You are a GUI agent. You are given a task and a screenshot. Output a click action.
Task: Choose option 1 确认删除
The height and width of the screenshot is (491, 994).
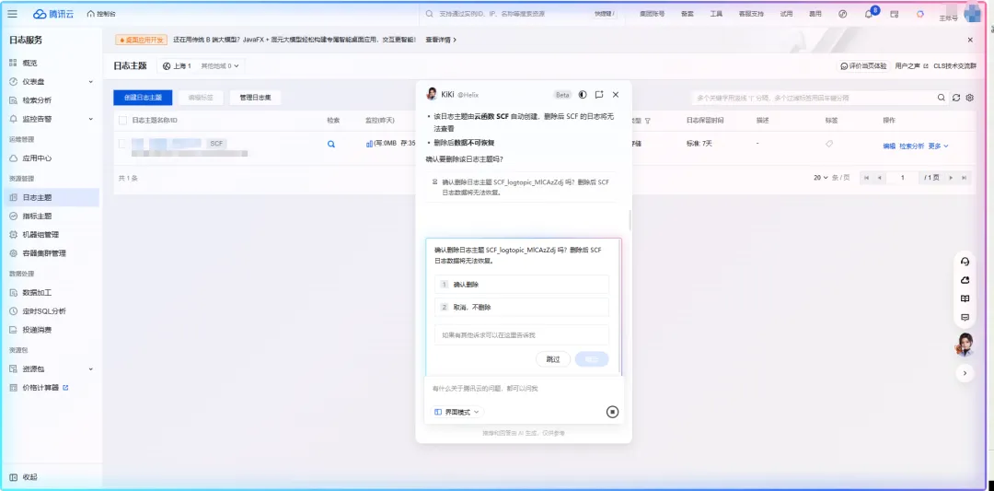pos(522,285)
